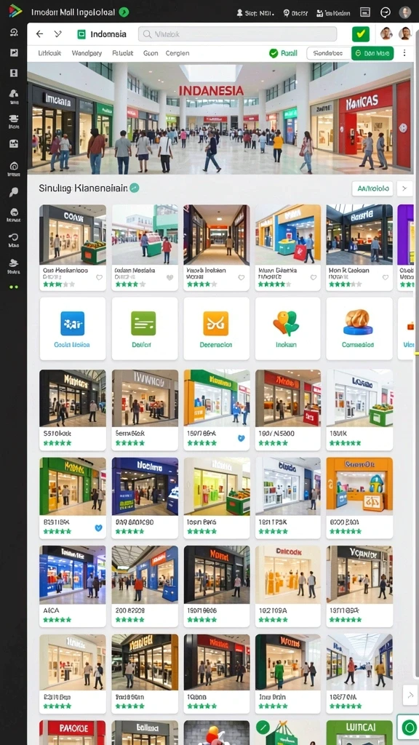This screenshot has height=745, width=419.
Task: Select the key-shaped icon in the sidebar
Action: (14, 192)
